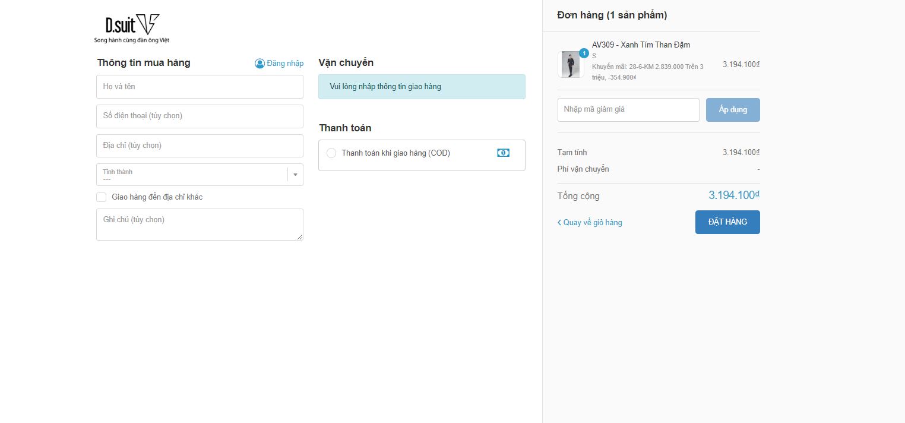This screenshot has width=905, height=423.
Task: Click the back chevron beside Quay về giỏ hàng
Action: [559, 223]
